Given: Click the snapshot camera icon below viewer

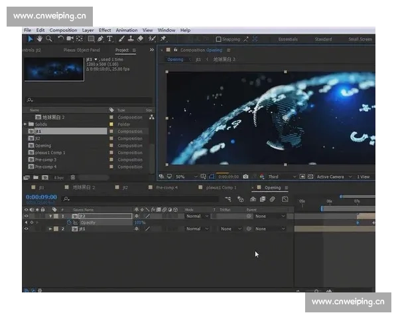Looking at the screenshot, I should (x=245, y=177).
